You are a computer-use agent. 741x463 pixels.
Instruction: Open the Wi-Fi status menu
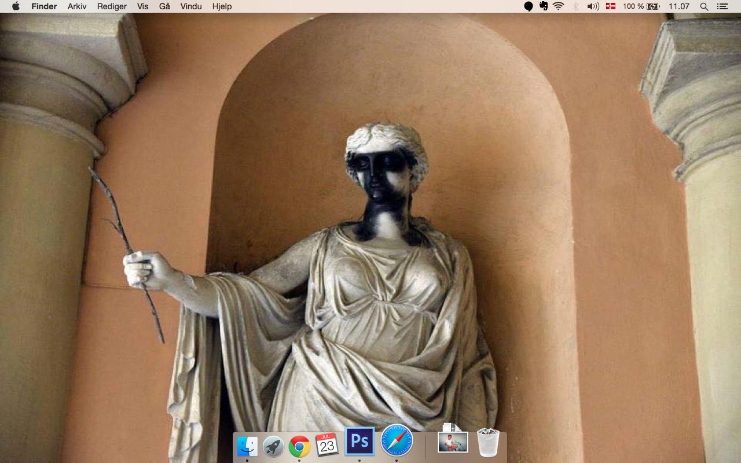pos(559,6)
